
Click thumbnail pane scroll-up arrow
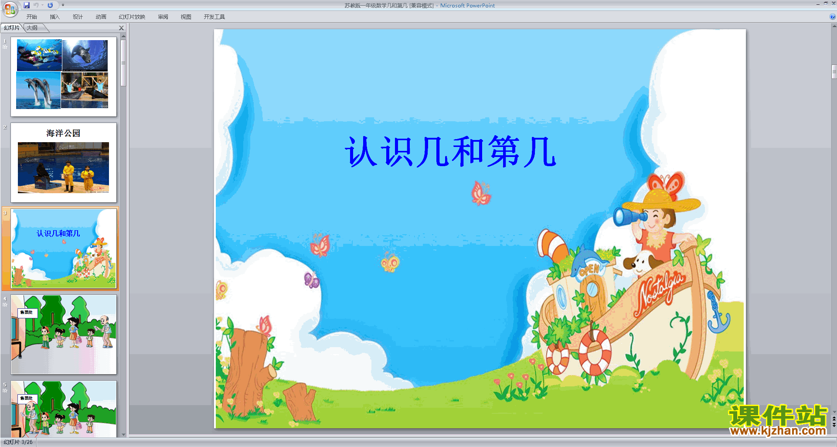[x=123, y=36]
